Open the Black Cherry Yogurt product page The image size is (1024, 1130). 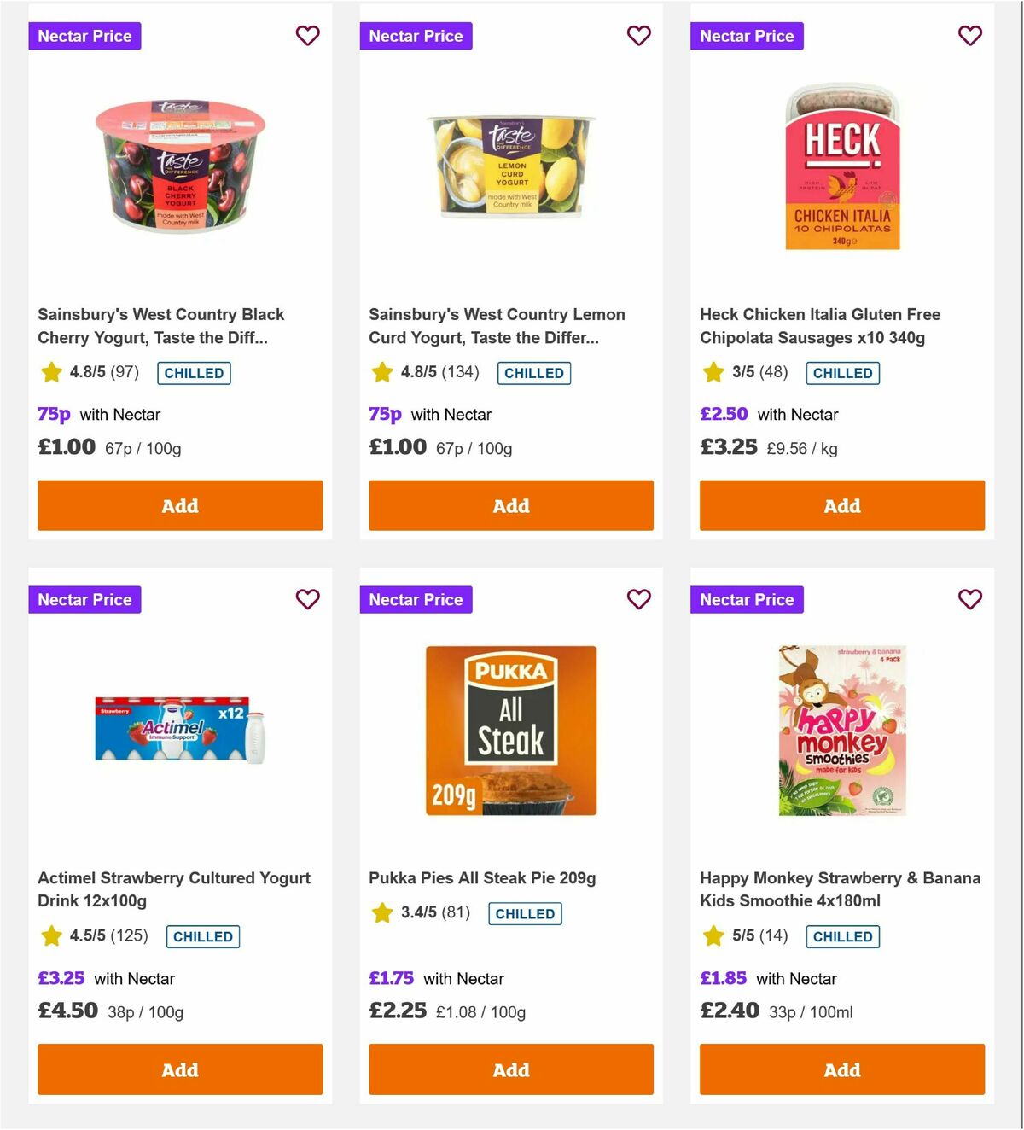161,326
